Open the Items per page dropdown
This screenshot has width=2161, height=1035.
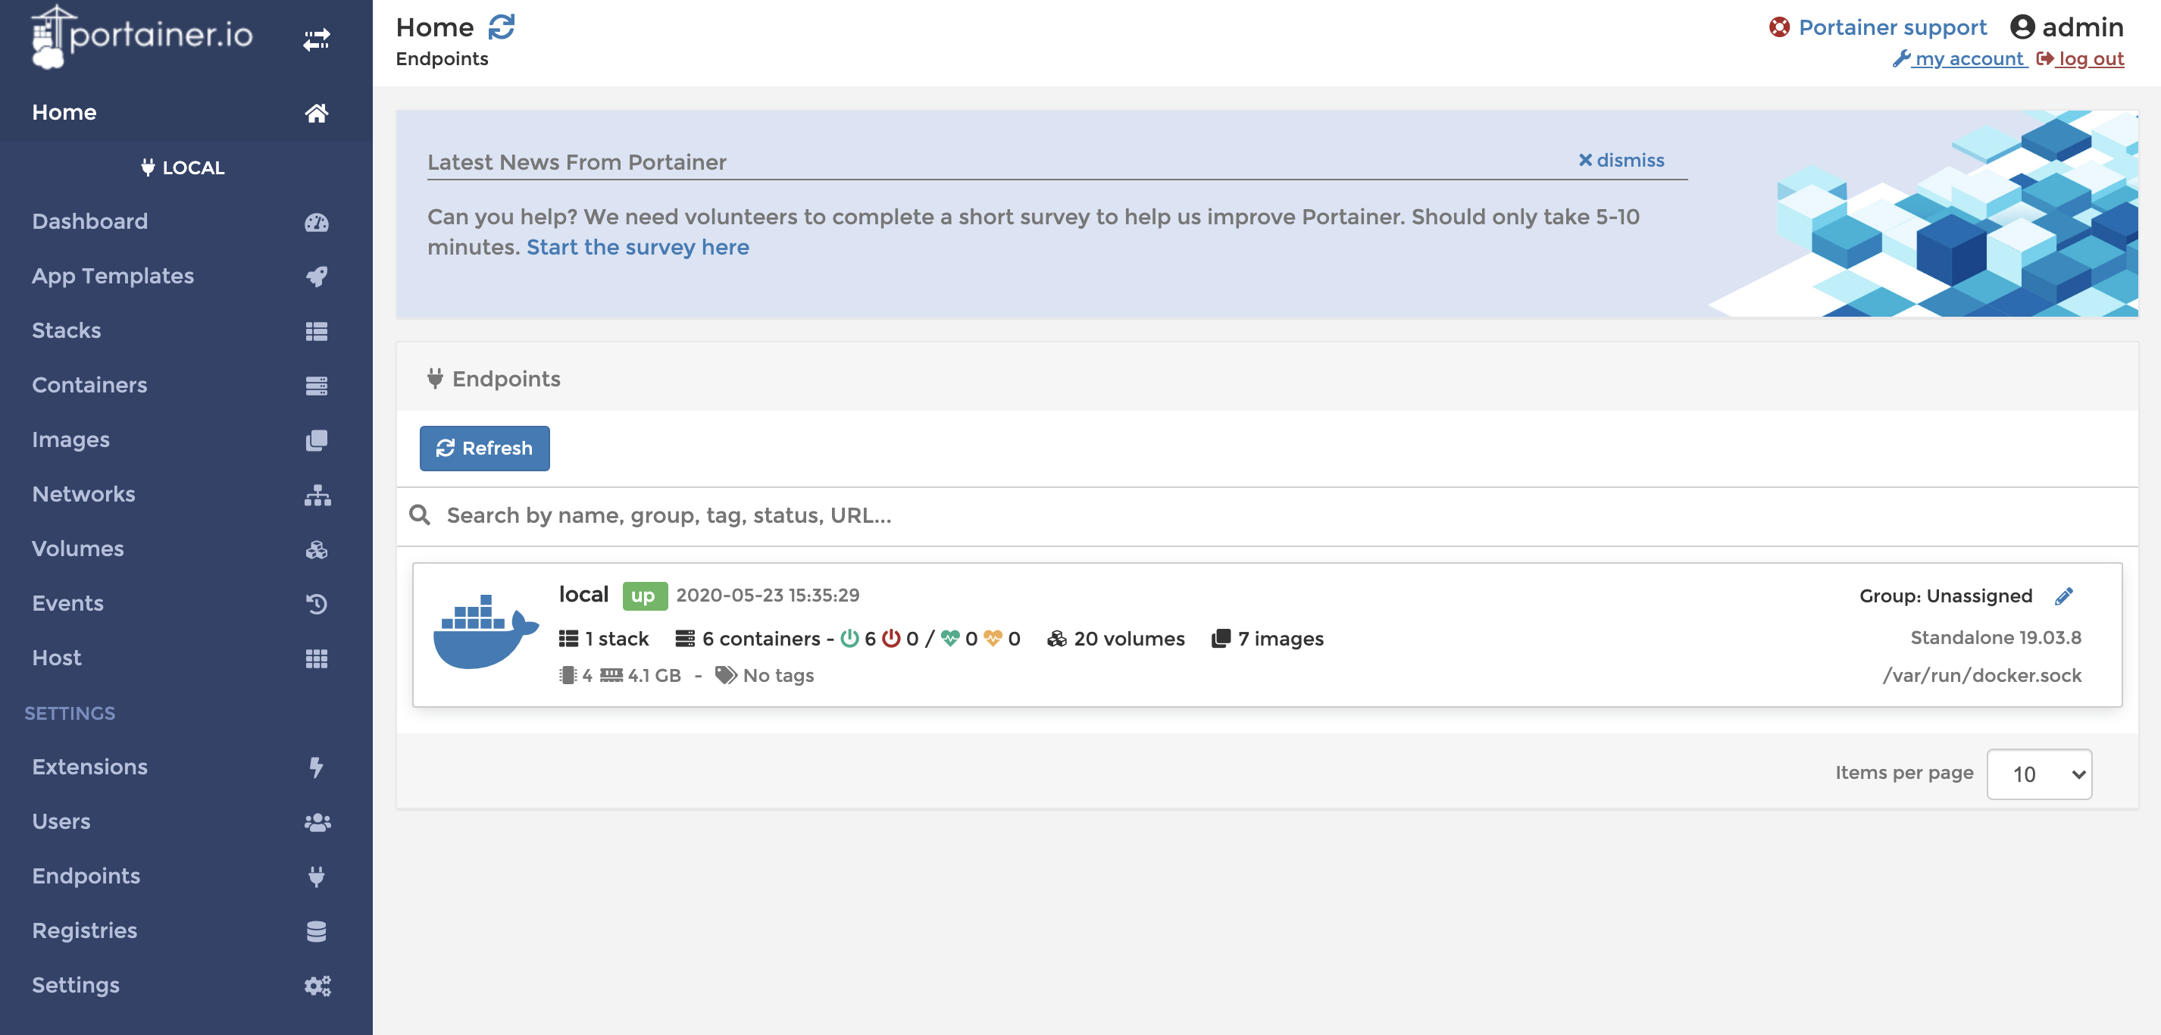[2038, 774]
